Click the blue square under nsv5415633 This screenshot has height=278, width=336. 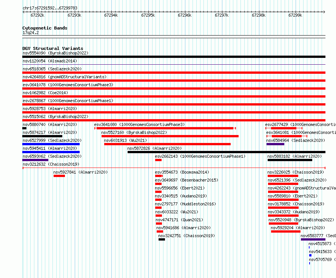tap(310, 255)
